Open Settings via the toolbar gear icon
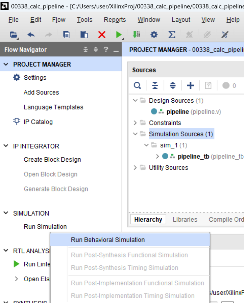244x303 pixels. tap(154, 35)
